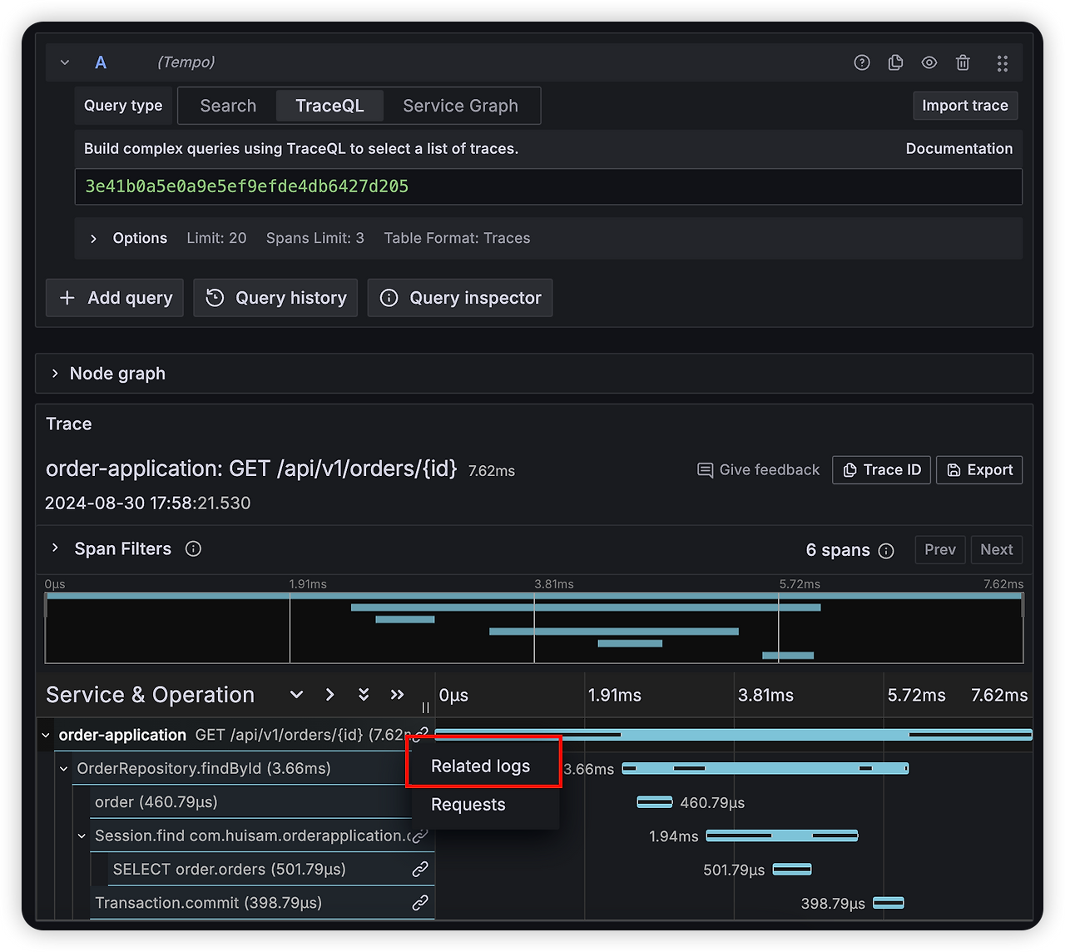Click the Table Format: Traces text
Image resolution: width=1065 pixels, height=952 pixels.
(x=457, y=238)
